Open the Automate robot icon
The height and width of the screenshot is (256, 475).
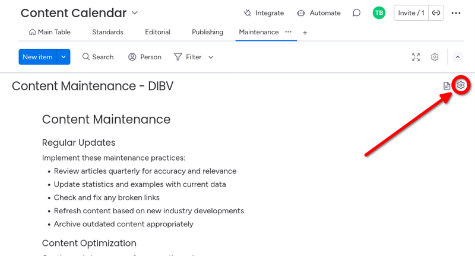[x=301, y=13]
